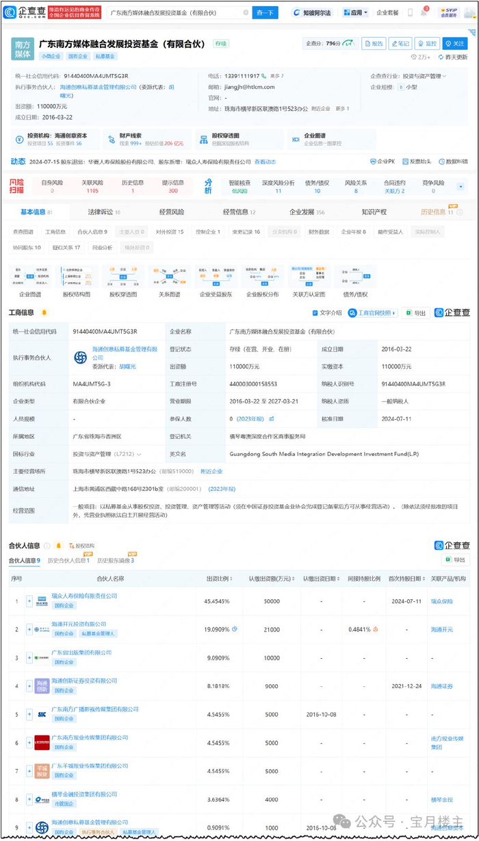
Task: Open 关系图谱 diagram thumbnail
Action: (x=169, y=277)
